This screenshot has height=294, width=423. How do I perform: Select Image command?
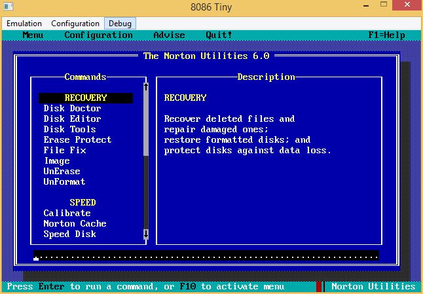pyautogui.click(x=57, y=161)
